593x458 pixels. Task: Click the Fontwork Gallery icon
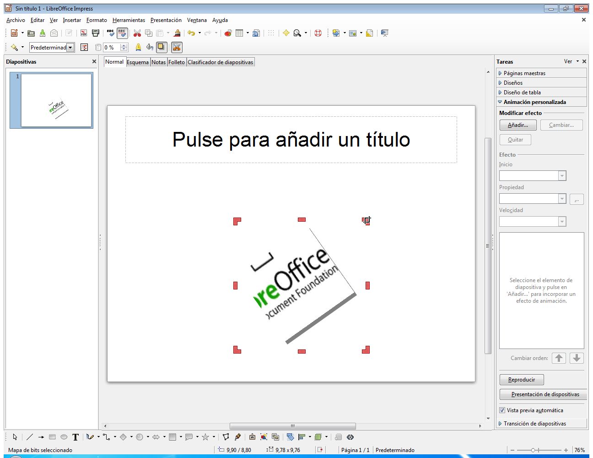pyautogui.click(x=252, y=437)
